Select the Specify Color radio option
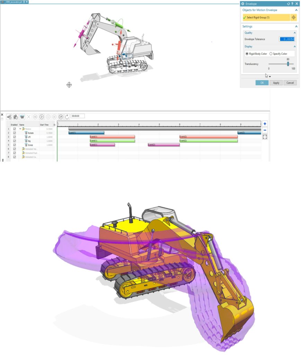The image size is (301, 355). click(271, 54)
